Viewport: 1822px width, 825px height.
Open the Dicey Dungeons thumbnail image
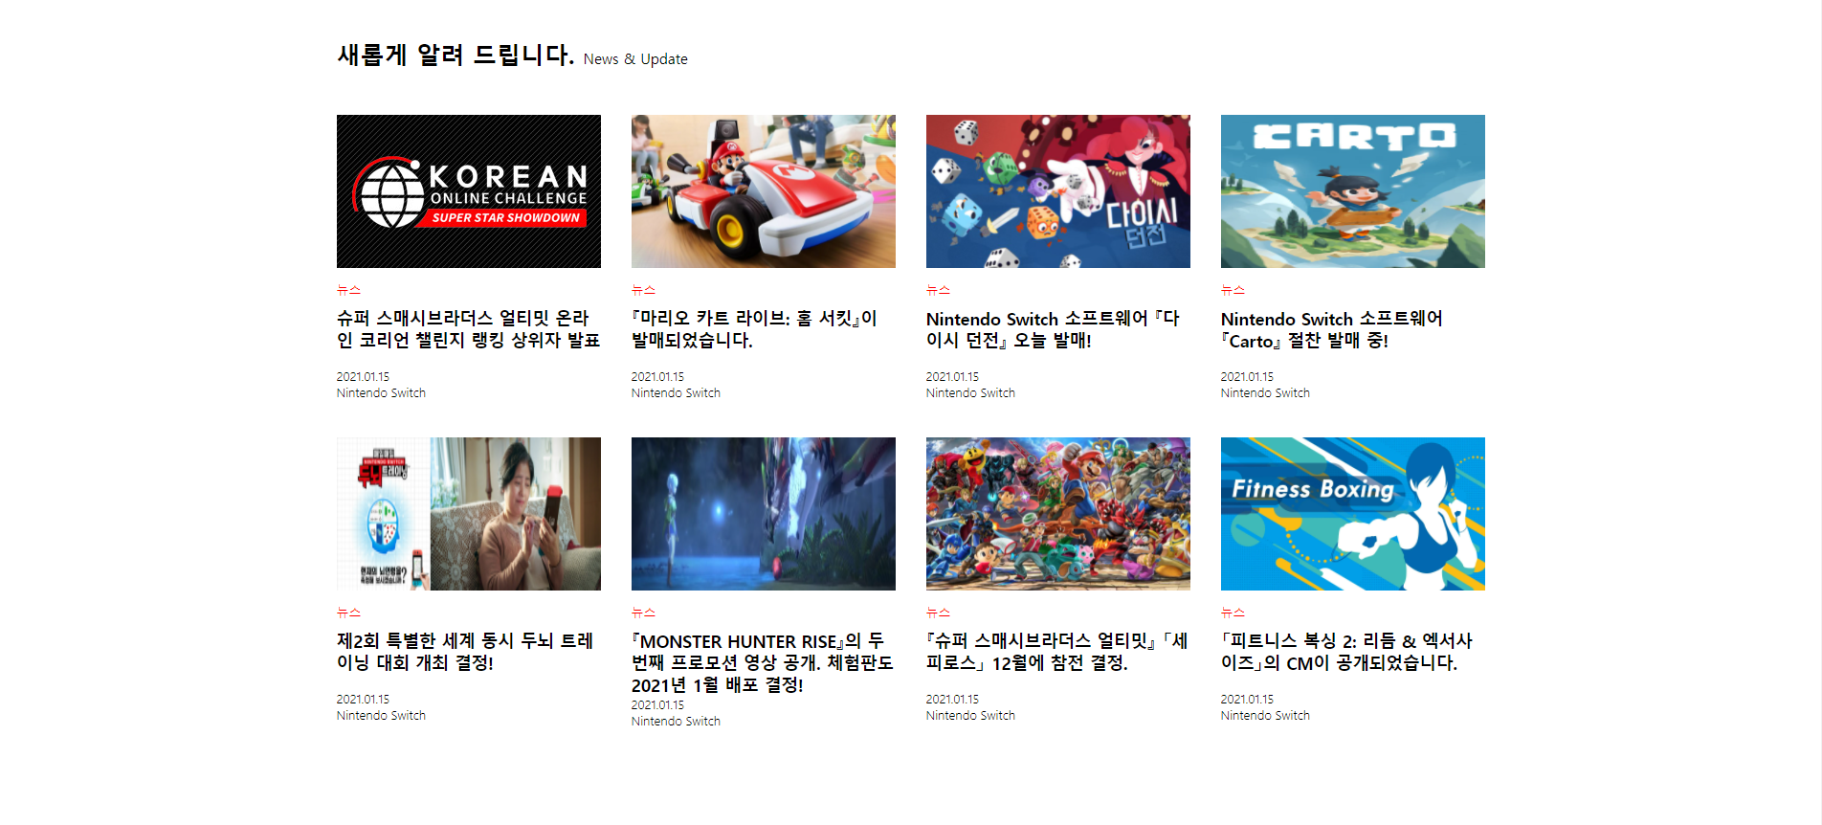coord(1058,191)
